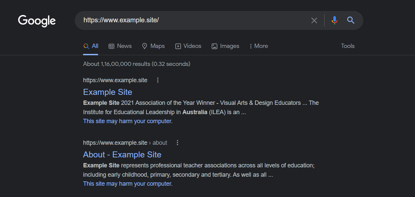Click the News tab newspaper icon
This screenshot has width=415, height=197.
tap(111, 46)
